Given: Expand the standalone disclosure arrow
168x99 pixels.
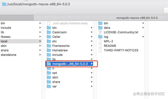Looking at the screenshot, I should 40,55.
